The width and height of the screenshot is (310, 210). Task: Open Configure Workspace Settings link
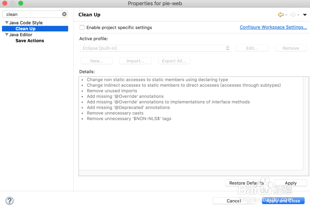click(x=273, y=27)
